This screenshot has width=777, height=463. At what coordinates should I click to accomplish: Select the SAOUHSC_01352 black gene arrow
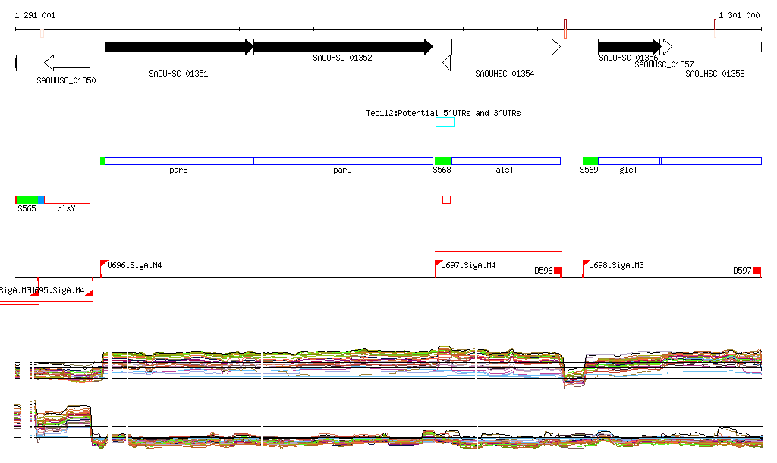[343, 47]
